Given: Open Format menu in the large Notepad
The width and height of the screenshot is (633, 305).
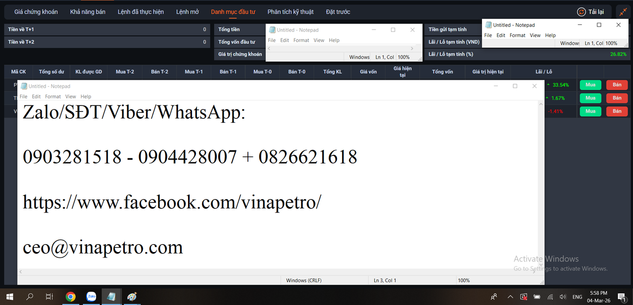Looking at the screenshot, I should pyautogui.click(x=53, y=97).
